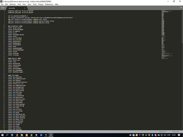This screenshot has width=183, height=137.
Task: Open the View menu
Action: 24,4
